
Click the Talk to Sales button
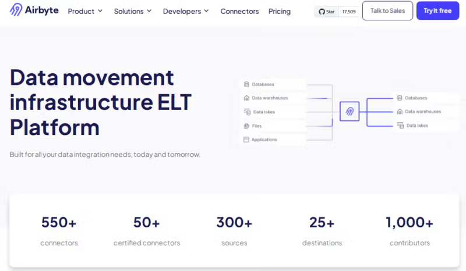387,10
